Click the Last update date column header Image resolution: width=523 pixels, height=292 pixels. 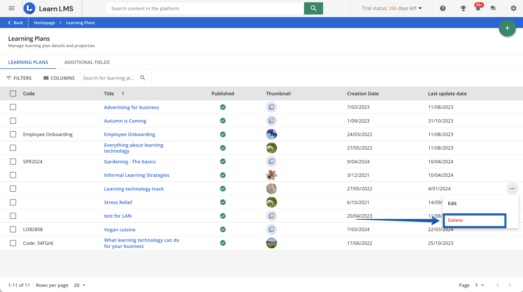pos(447,94)
